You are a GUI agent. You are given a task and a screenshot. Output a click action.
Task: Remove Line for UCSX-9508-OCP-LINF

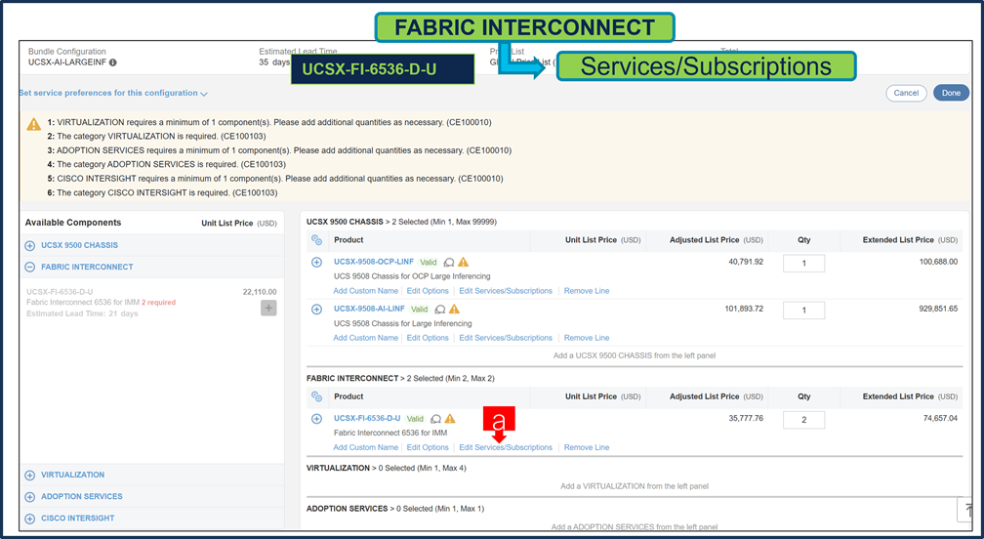tap(587, 291)
